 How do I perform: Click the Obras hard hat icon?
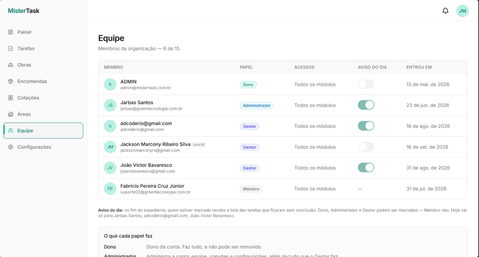11,65
